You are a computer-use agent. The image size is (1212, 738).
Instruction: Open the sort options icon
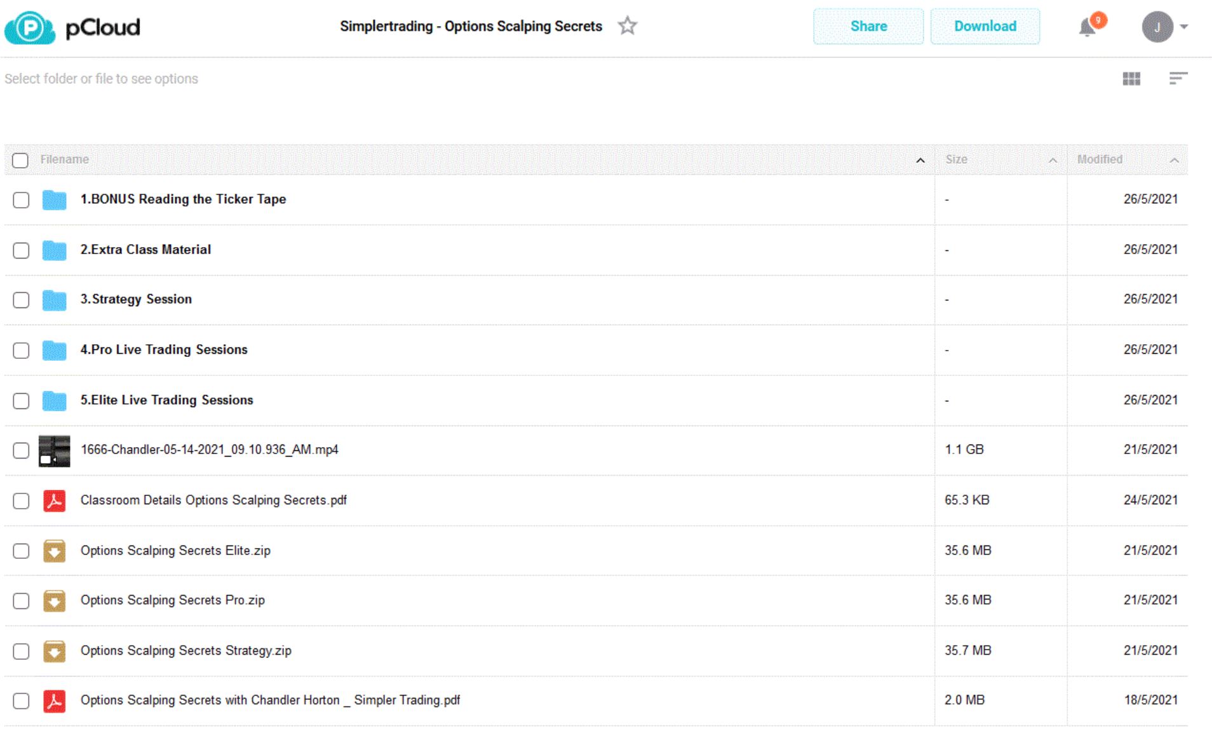[1178, 78]
